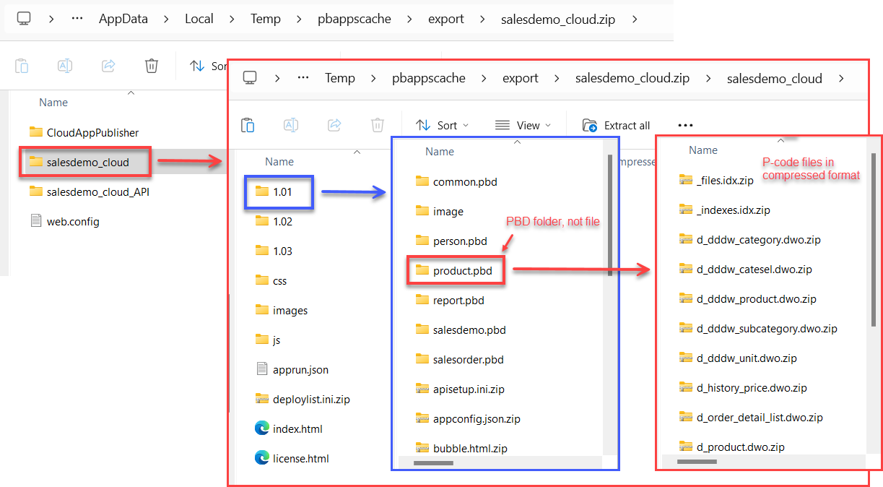Click the See more three-dots button

[685, 125]
